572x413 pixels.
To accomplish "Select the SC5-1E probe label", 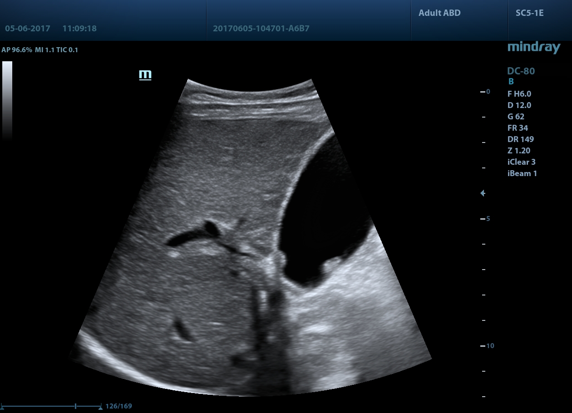I will [529, 13].
